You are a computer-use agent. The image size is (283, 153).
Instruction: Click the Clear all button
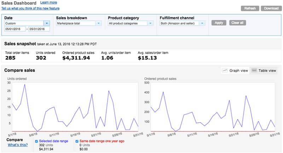coord(237,23)
